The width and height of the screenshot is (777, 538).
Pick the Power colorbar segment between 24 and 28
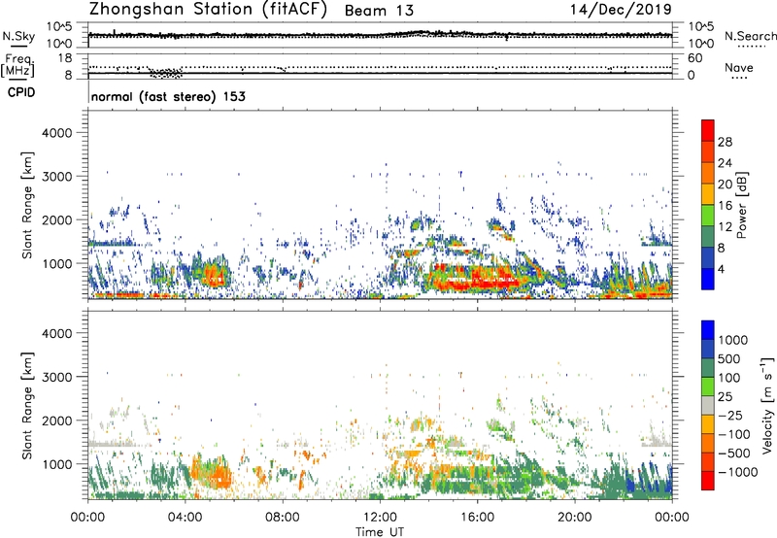(708, 151)
